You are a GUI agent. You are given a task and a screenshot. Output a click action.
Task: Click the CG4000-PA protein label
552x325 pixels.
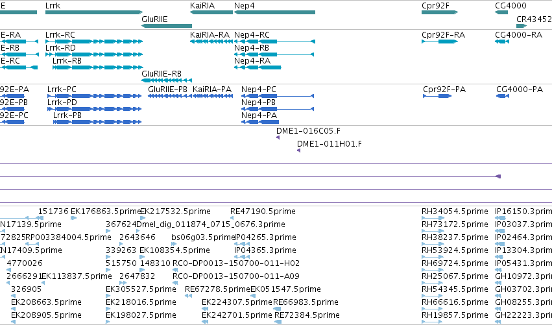coord(520,90)
